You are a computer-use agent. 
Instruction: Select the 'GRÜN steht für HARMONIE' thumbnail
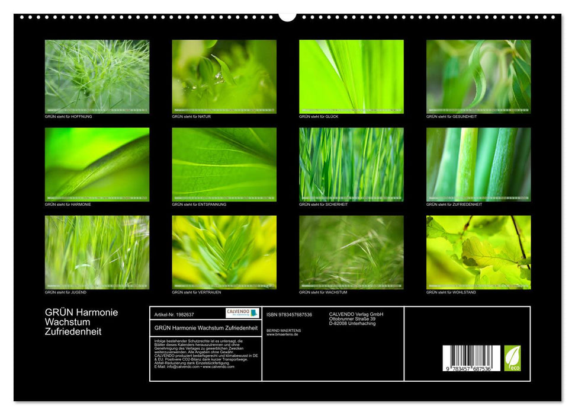[97, 164]
